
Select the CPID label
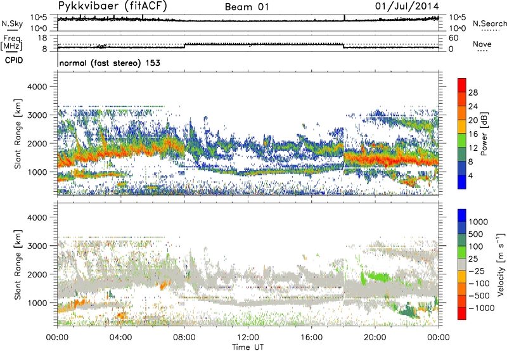click(x=14, y=60)
